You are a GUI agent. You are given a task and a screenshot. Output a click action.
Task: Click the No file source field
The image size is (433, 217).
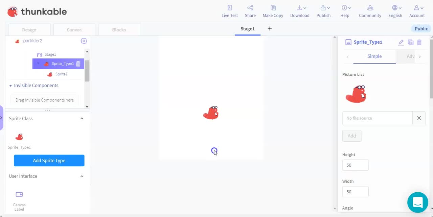pyautogui.click(x=378, y=118)
